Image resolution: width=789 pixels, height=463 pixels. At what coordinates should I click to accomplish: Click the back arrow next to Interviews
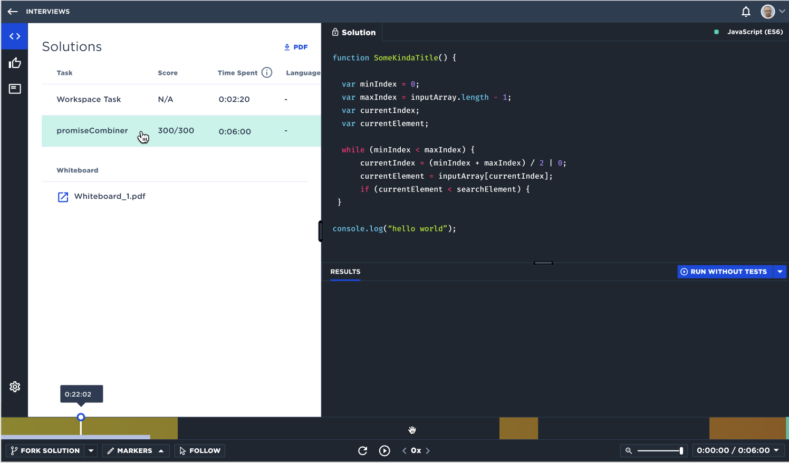[13, 12]
